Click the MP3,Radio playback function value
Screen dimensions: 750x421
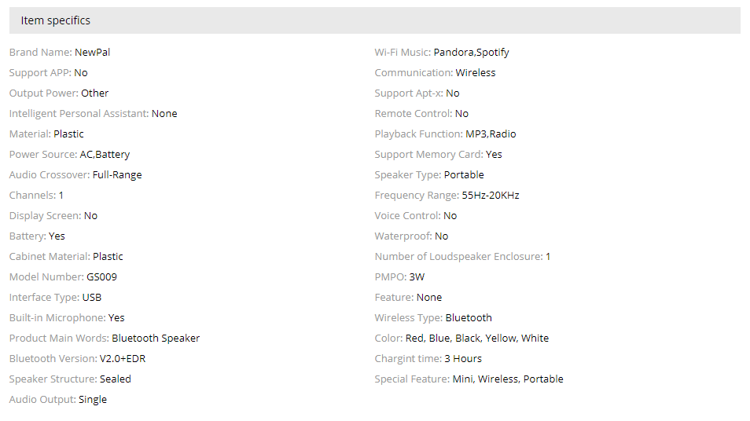(491, 134)
